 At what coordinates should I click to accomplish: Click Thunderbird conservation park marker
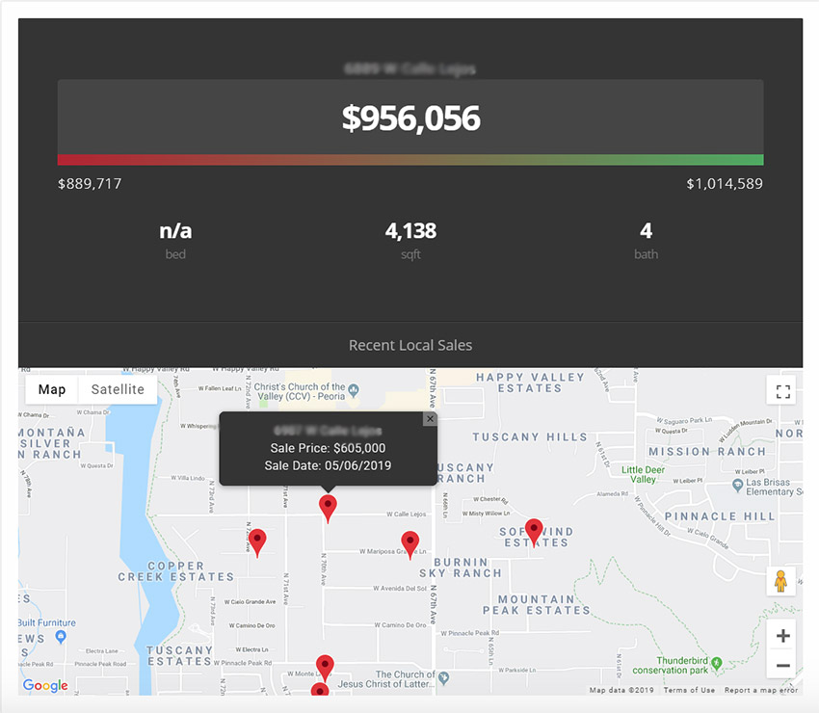tap(717, 663)
